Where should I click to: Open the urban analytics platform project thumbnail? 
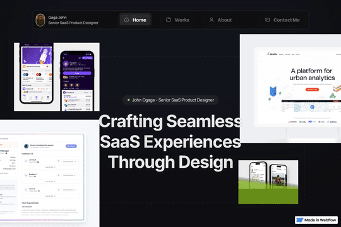pos(290,88)
